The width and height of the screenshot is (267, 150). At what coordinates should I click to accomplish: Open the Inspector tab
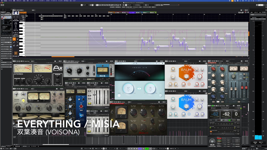3,12
